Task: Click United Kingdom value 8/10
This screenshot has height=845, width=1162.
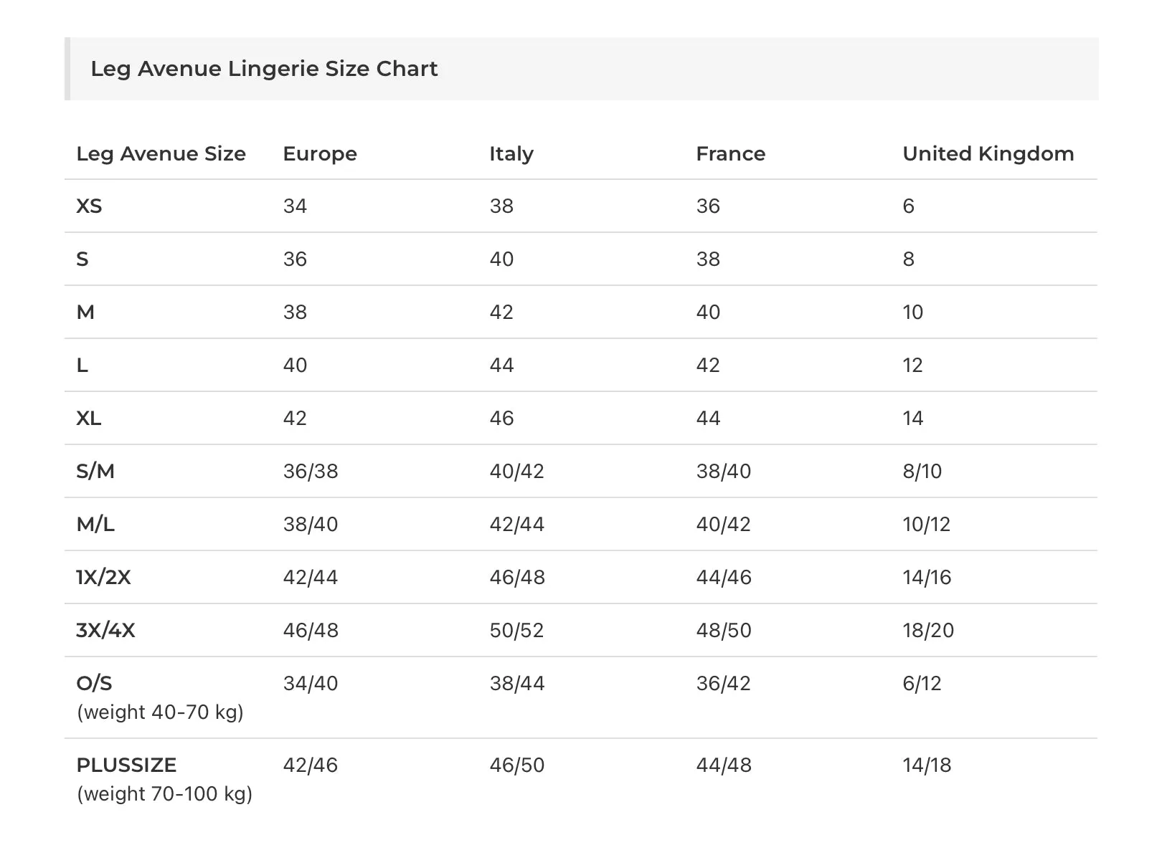Action: click(x=922, y=472)
